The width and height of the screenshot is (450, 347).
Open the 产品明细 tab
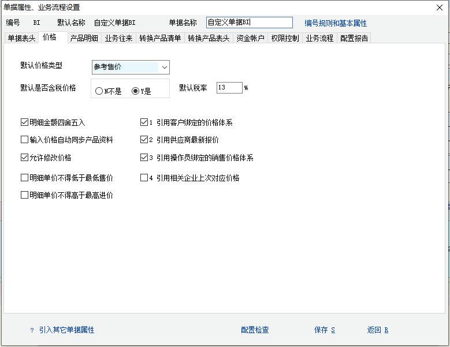[84, 38]
